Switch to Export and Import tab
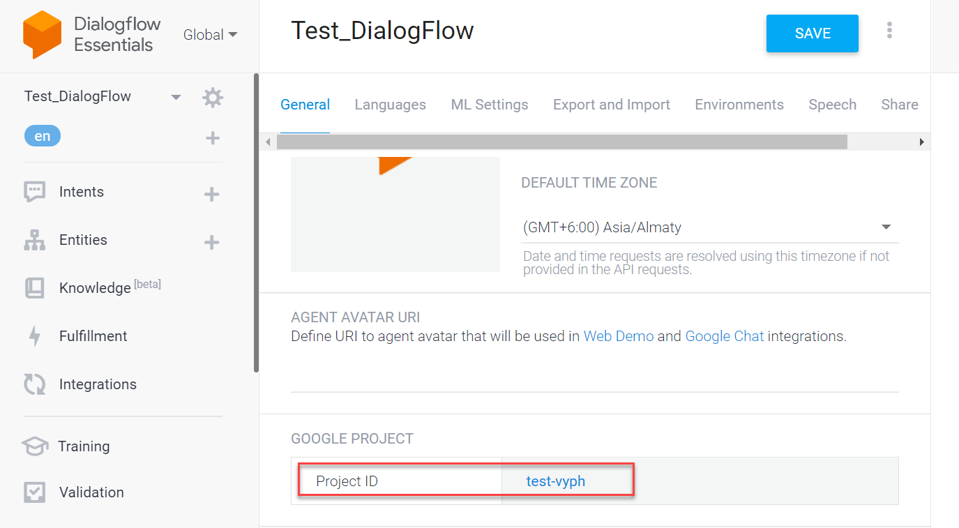Image resolution: width=959 pixels, height=528 pixels. point(611,105)
